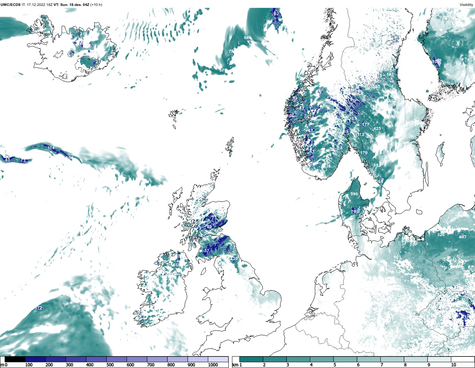Image resolution: width=475 pixels, height=368 pixels.
Task: Click the '607' value over Poland
Action: [x=463, y=237]
